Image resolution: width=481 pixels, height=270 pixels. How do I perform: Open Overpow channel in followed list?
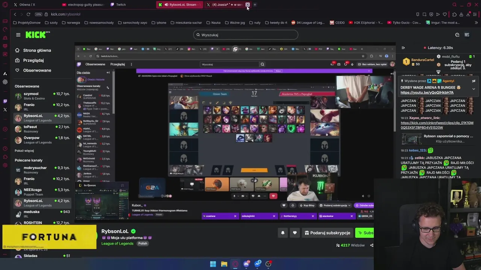[x=42, y=140]
